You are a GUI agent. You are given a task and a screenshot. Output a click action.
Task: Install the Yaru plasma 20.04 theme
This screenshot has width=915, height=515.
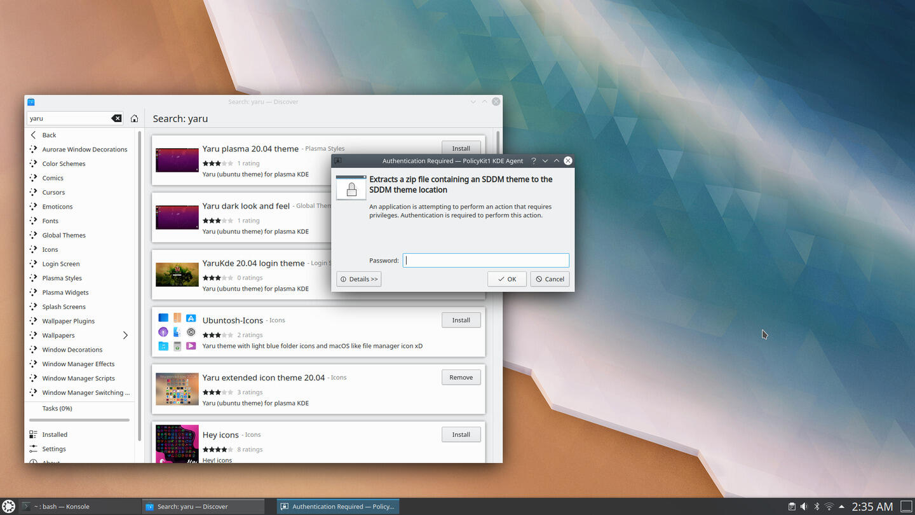click(461, 148)
